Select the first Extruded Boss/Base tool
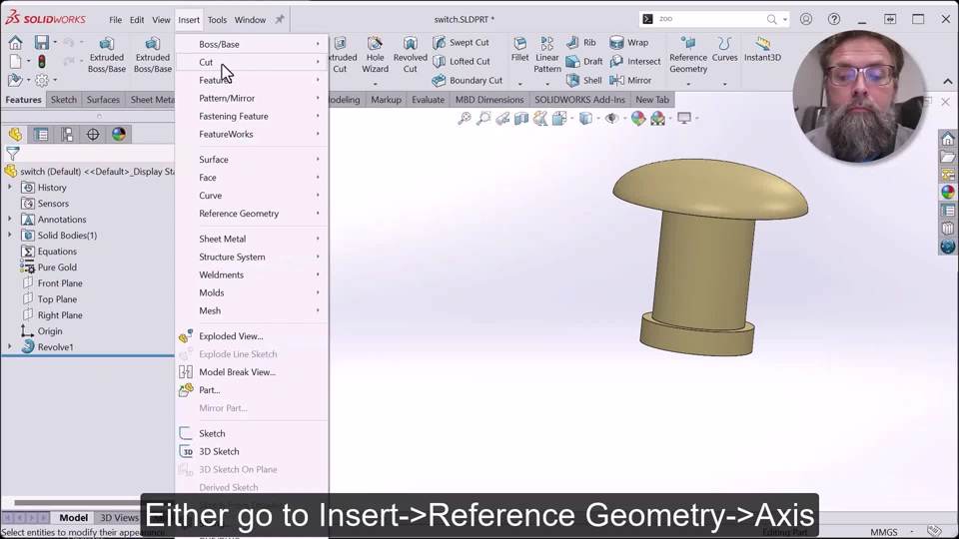The height and width of the screenshot is (539, 959). (107, 54)
